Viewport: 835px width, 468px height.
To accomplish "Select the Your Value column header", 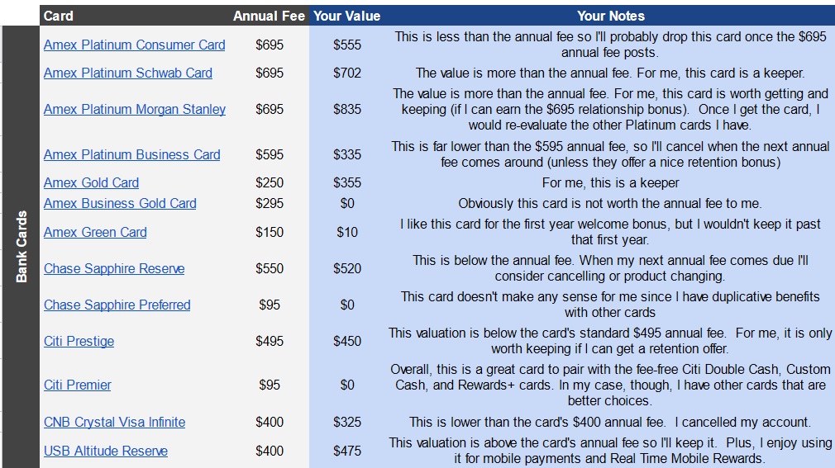I will 346,16.
